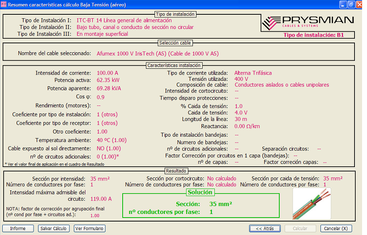This screenshot has width=367, height=235.
Task: Click the footnote 'Ver el valor final de aplicación'
Action: click(54, 164)
